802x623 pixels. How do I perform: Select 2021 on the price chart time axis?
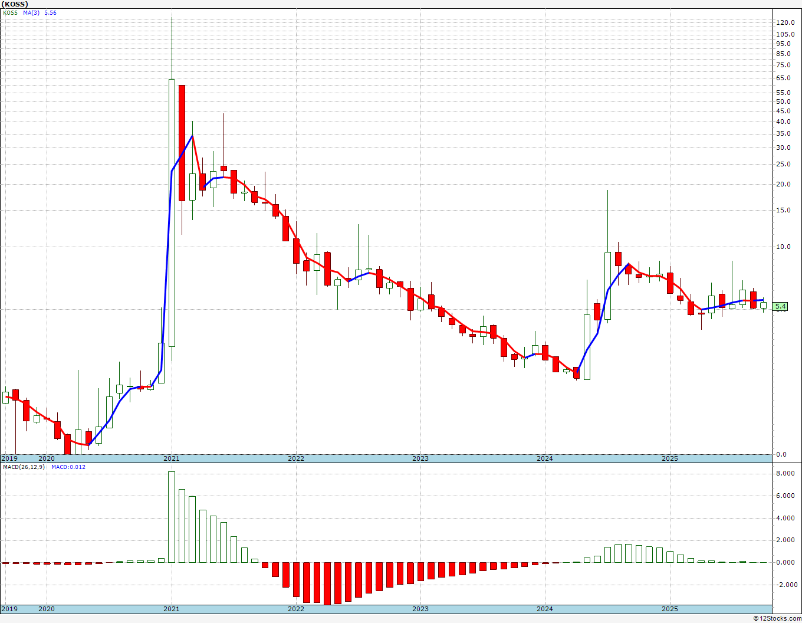[x=171, y=458]
